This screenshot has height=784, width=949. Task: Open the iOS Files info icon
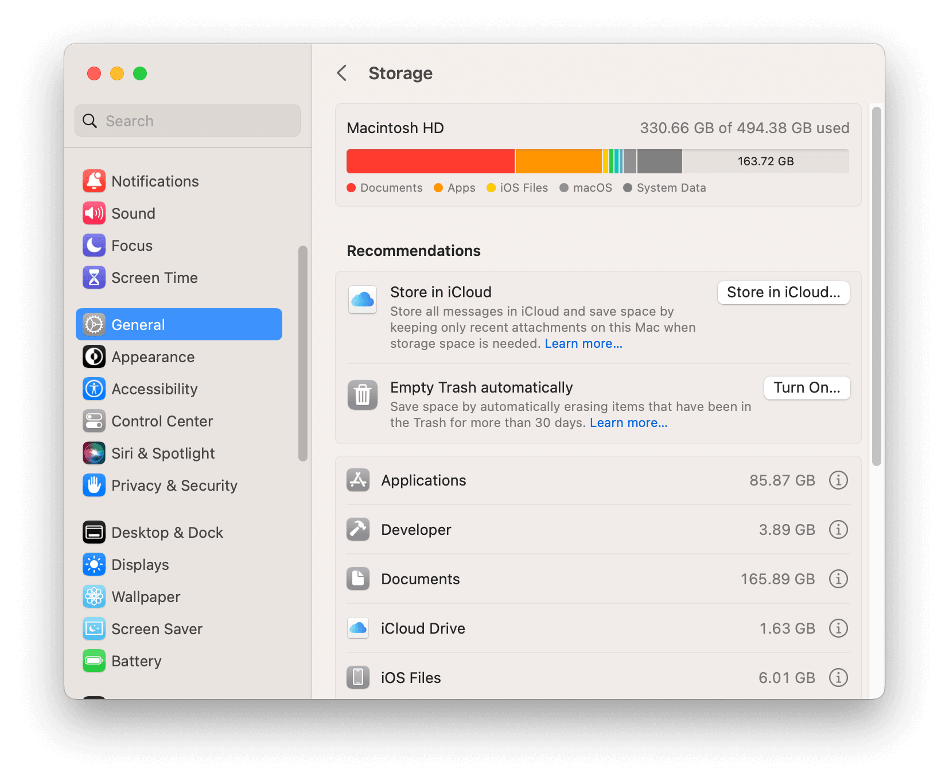point(838,678)
